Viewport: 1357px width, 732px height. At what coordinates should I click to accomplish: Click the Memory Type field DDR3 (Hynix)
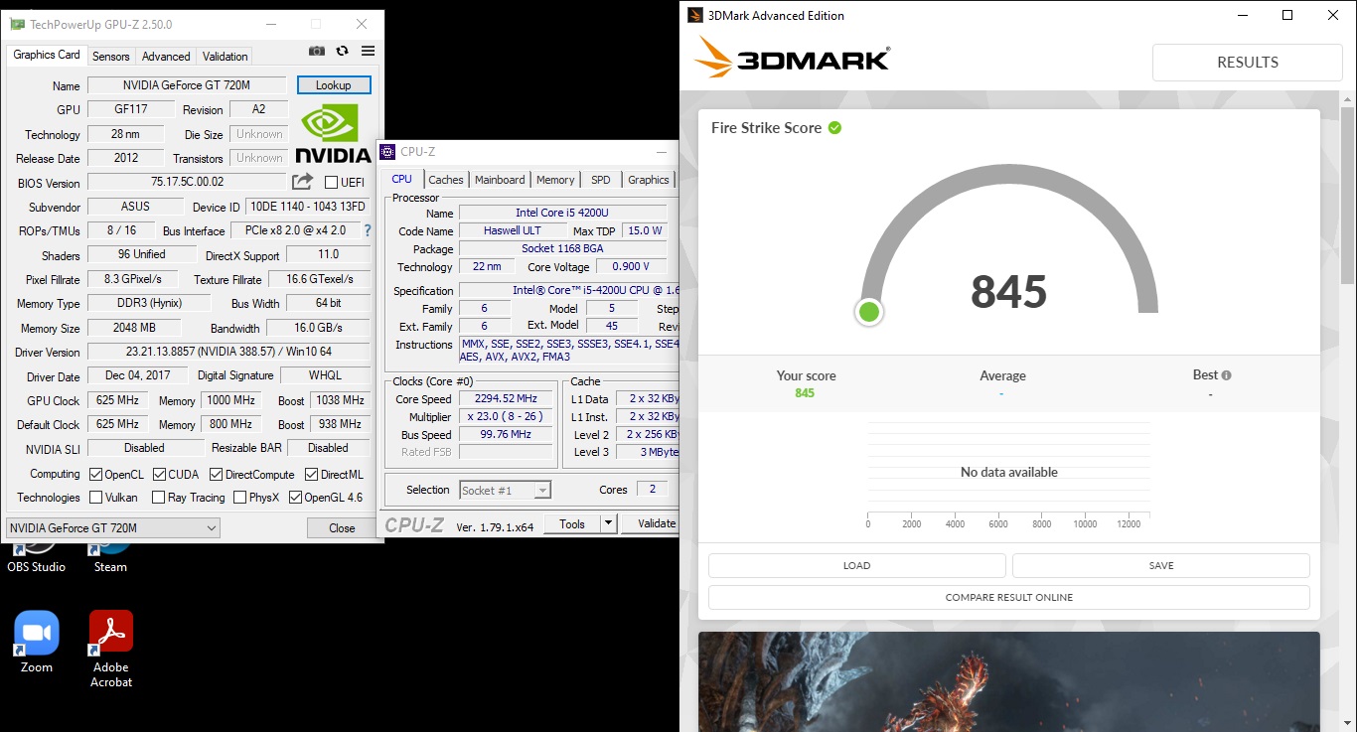click(149, 303)
